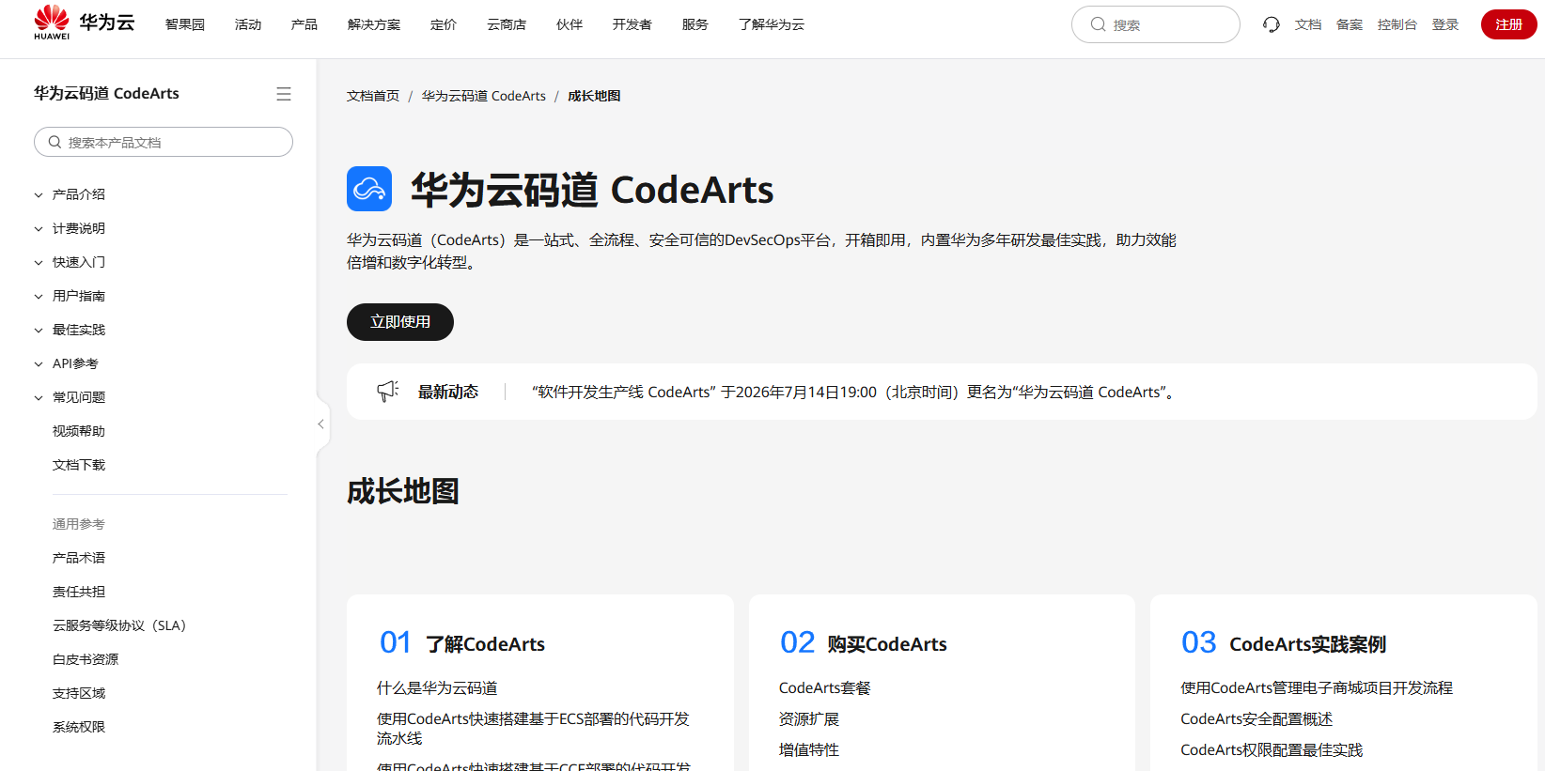1545x771 pixels.
Task: Click the 03 CodeArts实践案例 card heading
Action: tap(1284, 643)
